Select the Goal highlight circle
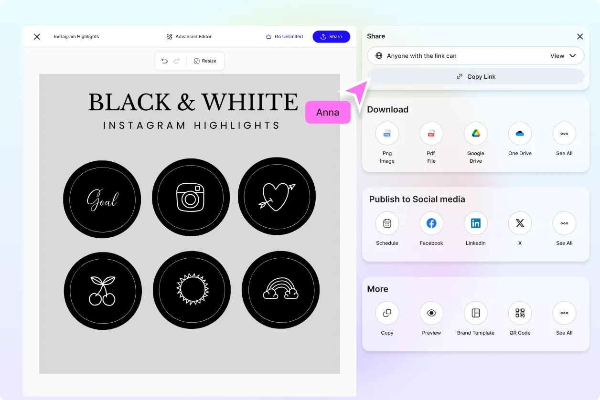Viewport: 600px width, 400px height. [x=102, y=199]
